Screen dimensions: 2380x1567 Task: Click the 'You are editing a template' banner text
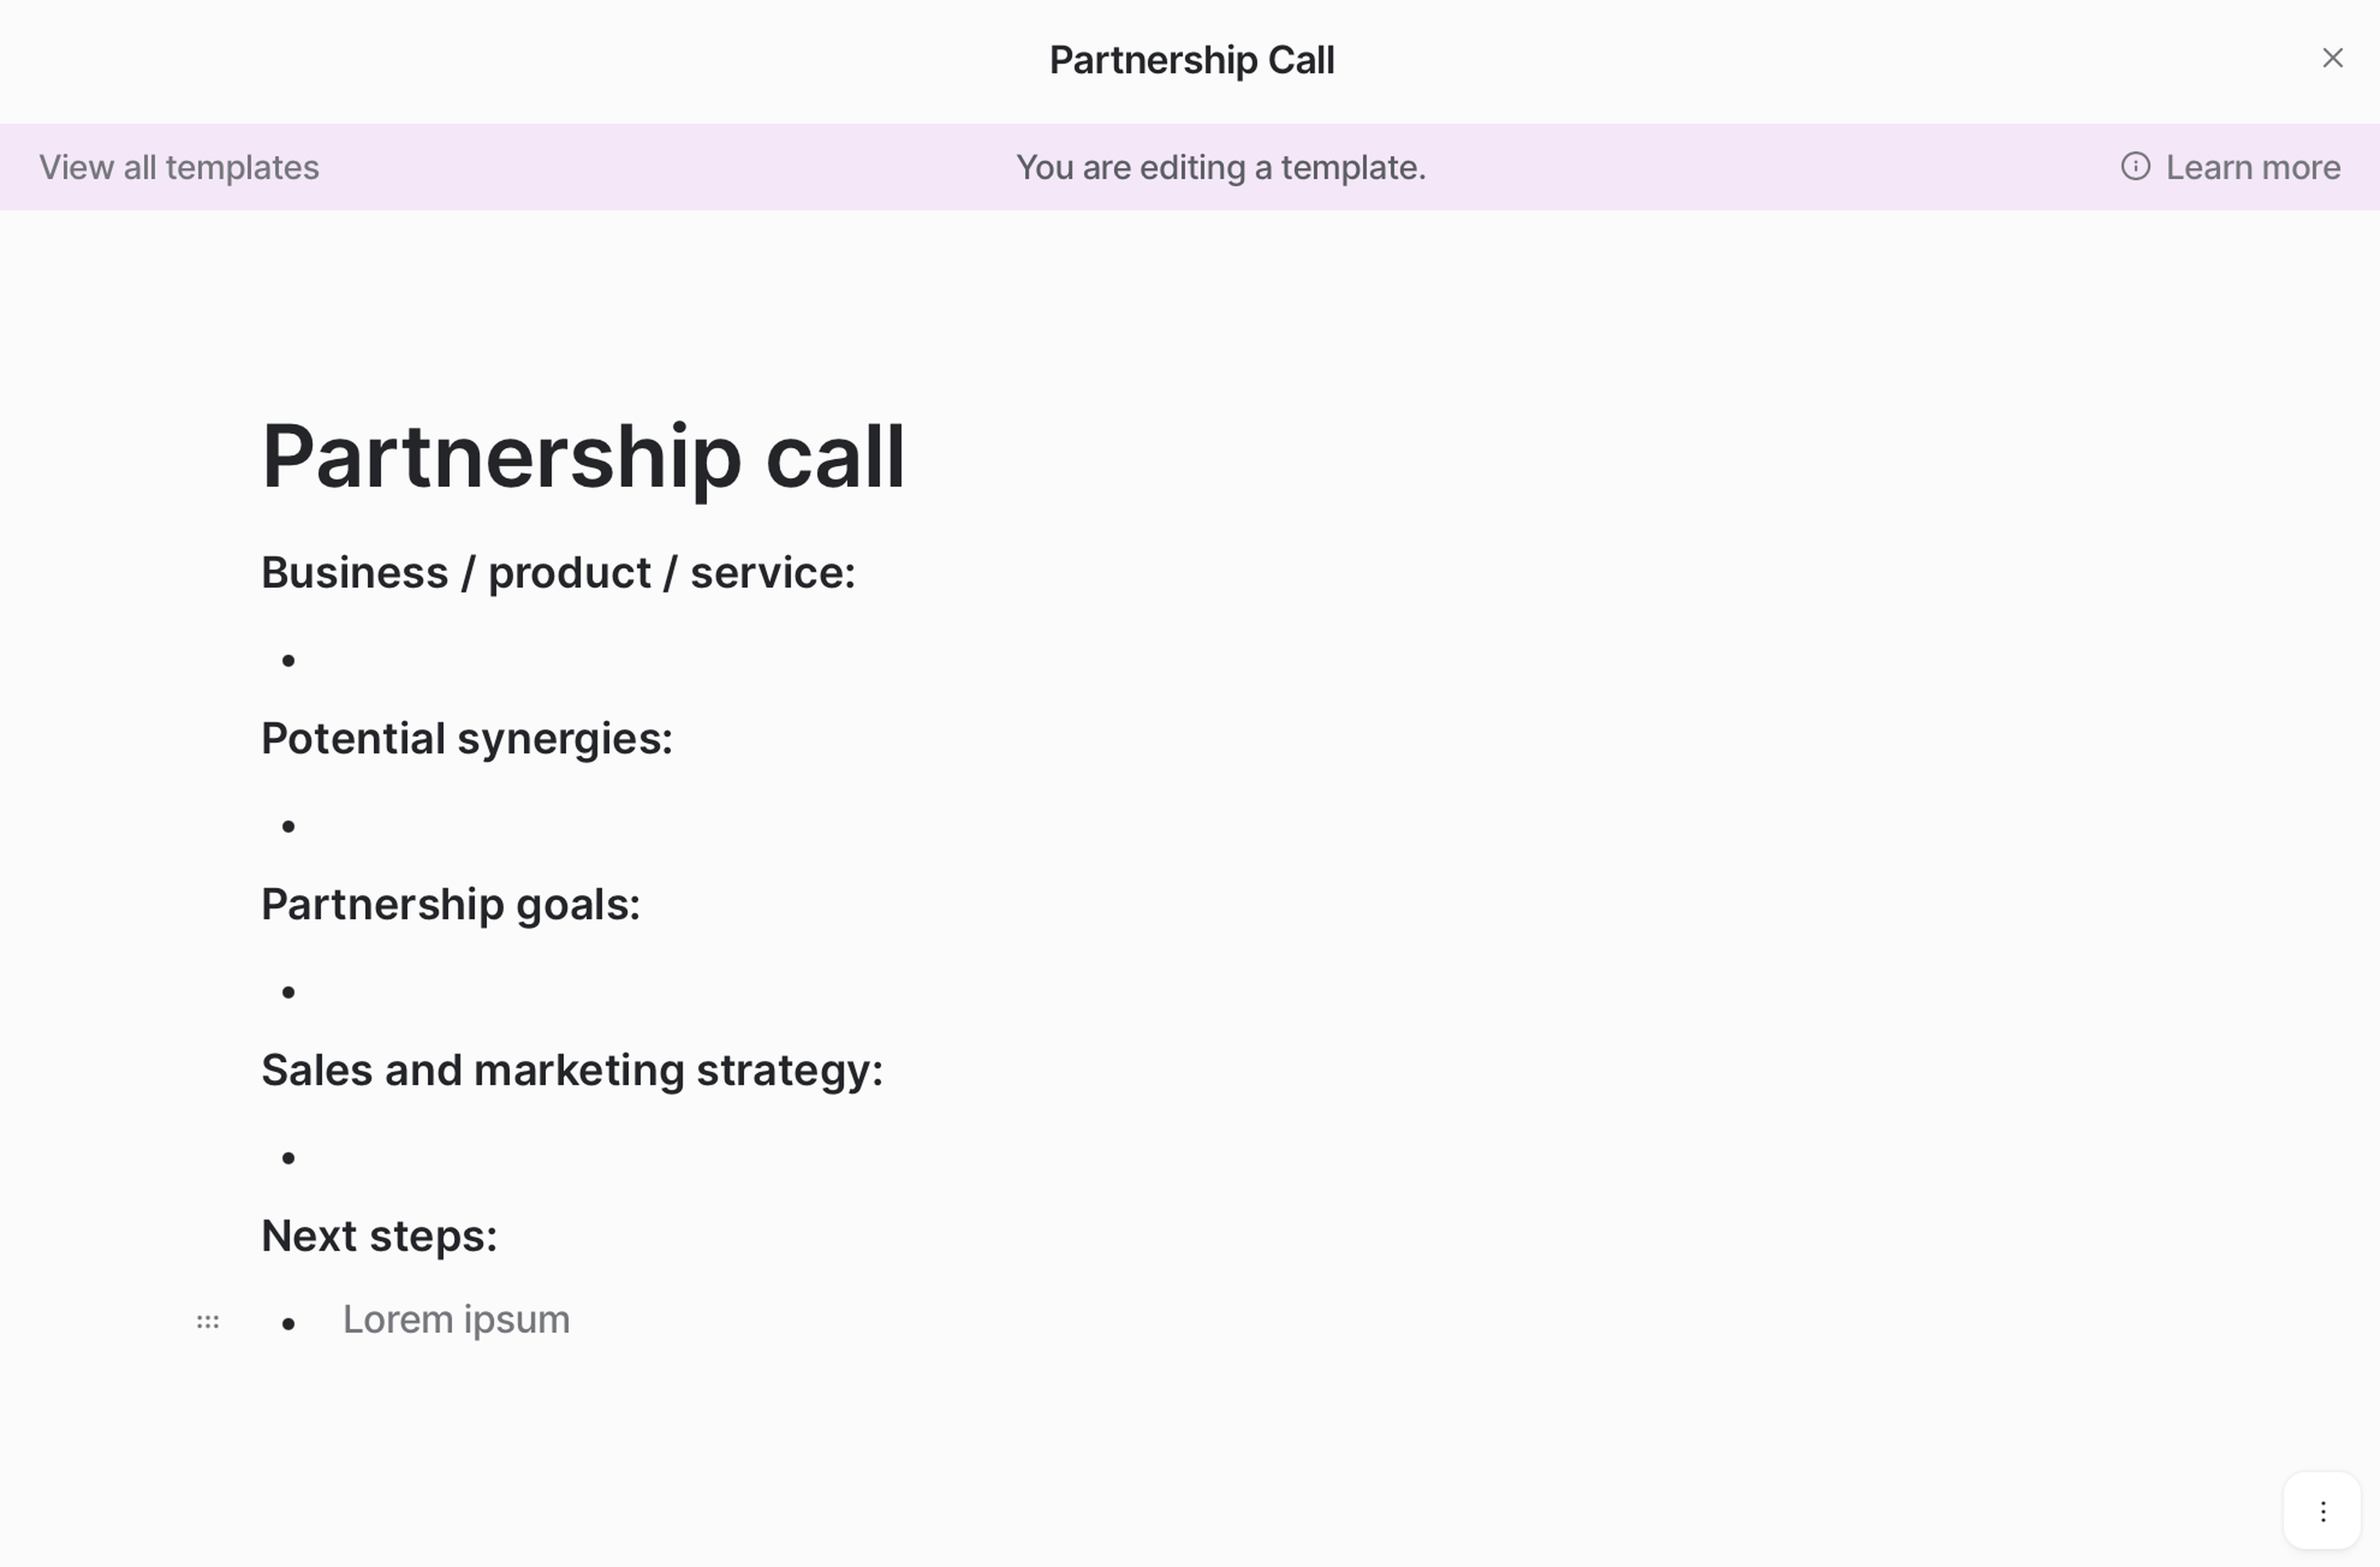coord(1220,167)
